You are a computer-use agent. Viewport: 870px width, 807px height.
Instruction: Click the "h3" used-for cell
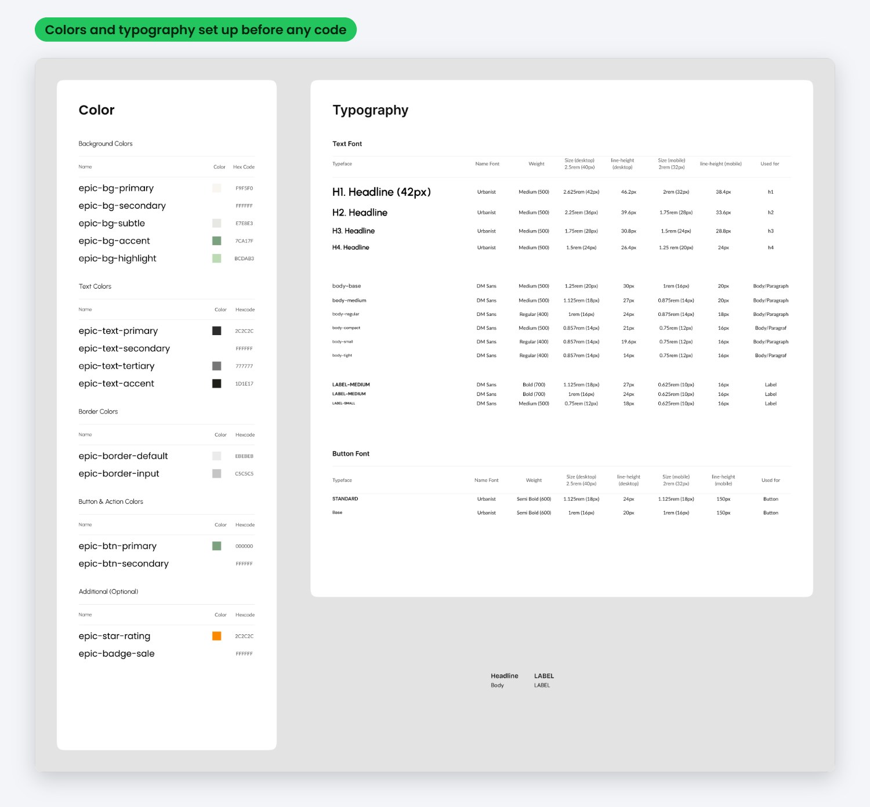click(771, 231)
